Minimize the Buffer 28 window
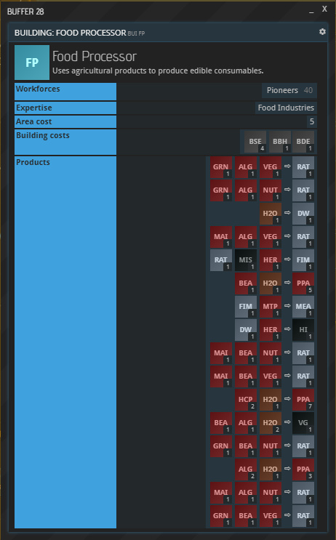Screen dimensions: 336x540 [311, 12]
